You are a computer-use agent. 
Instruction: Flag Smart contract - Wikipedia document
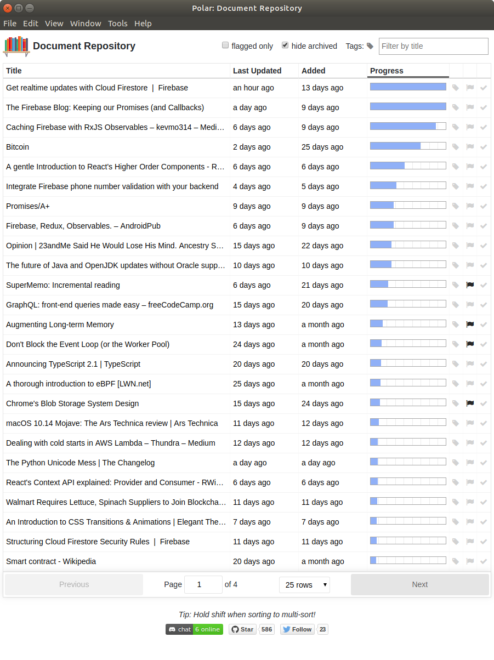pyautogui.click(x=470, y=561)
